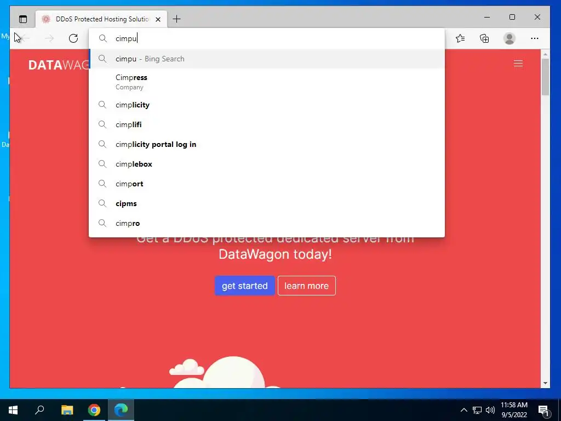Maximize the Edge window
This screenshot has height=421, width=561.
coord(512,17)
